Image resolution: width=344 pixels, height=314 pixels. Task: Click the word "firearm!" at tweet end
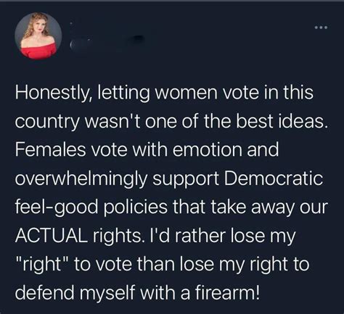[x=227, y=292]
